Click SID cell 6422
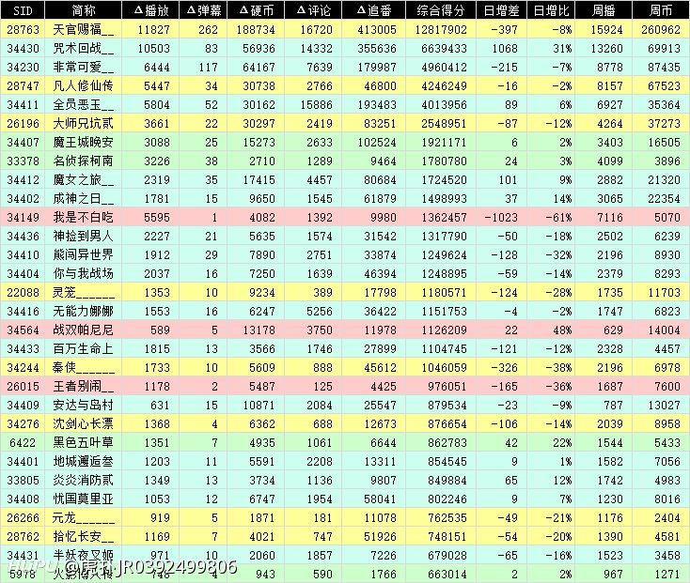The height and width of the screenshot is (583, 690). 23,443
